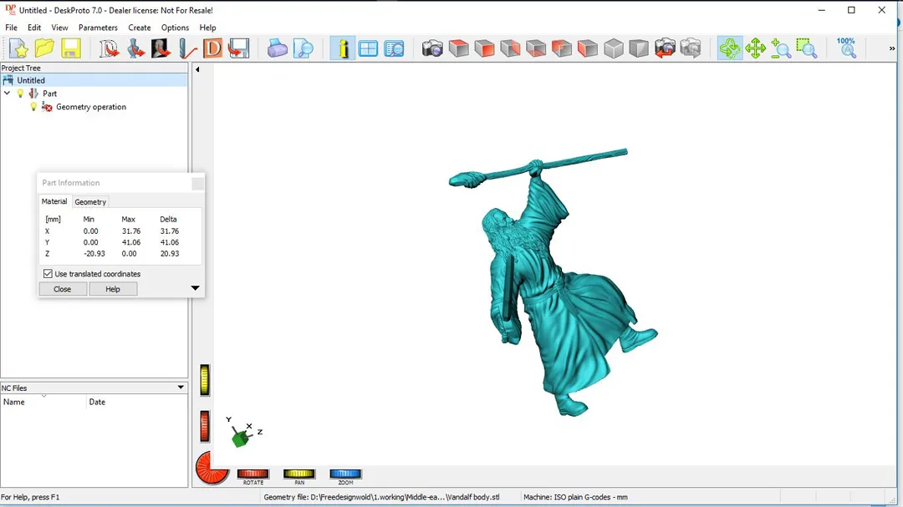
Task: Click the list-with-magnifier toolbar icon
Action: coord(394,48)
